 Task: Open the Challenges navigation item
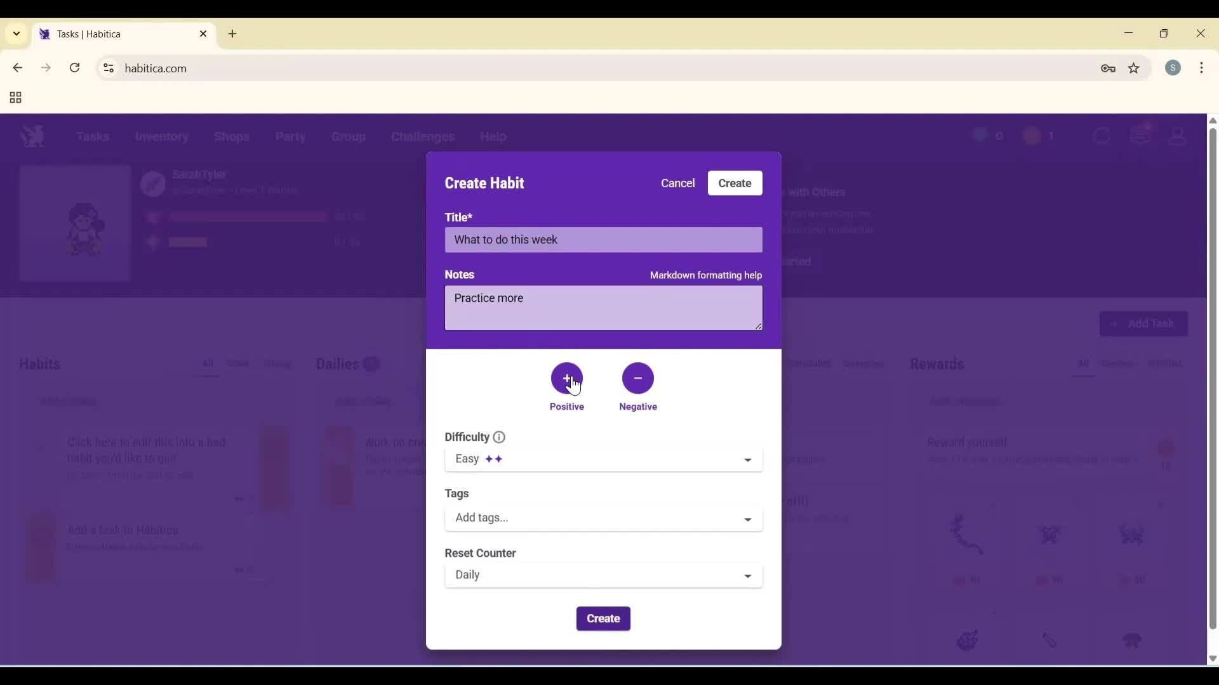[x=422, y=137]
